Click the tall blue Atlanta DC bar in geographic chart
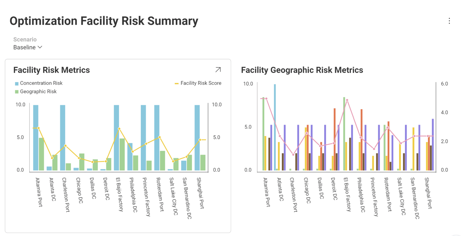The width and height of the screenshot is (461, 236). click(x=275, y=127)
